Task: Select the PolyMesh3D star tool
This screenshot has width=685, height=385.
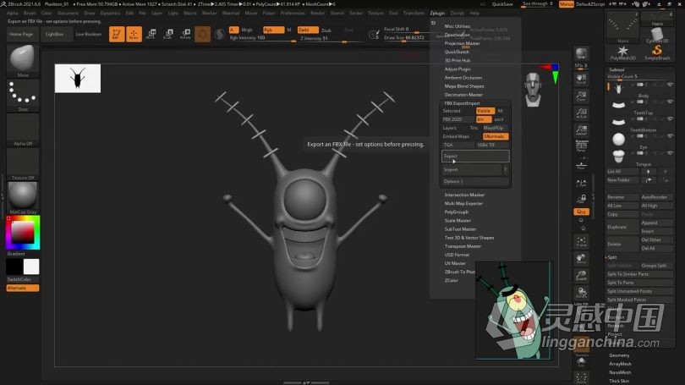Action: point(622,52)
